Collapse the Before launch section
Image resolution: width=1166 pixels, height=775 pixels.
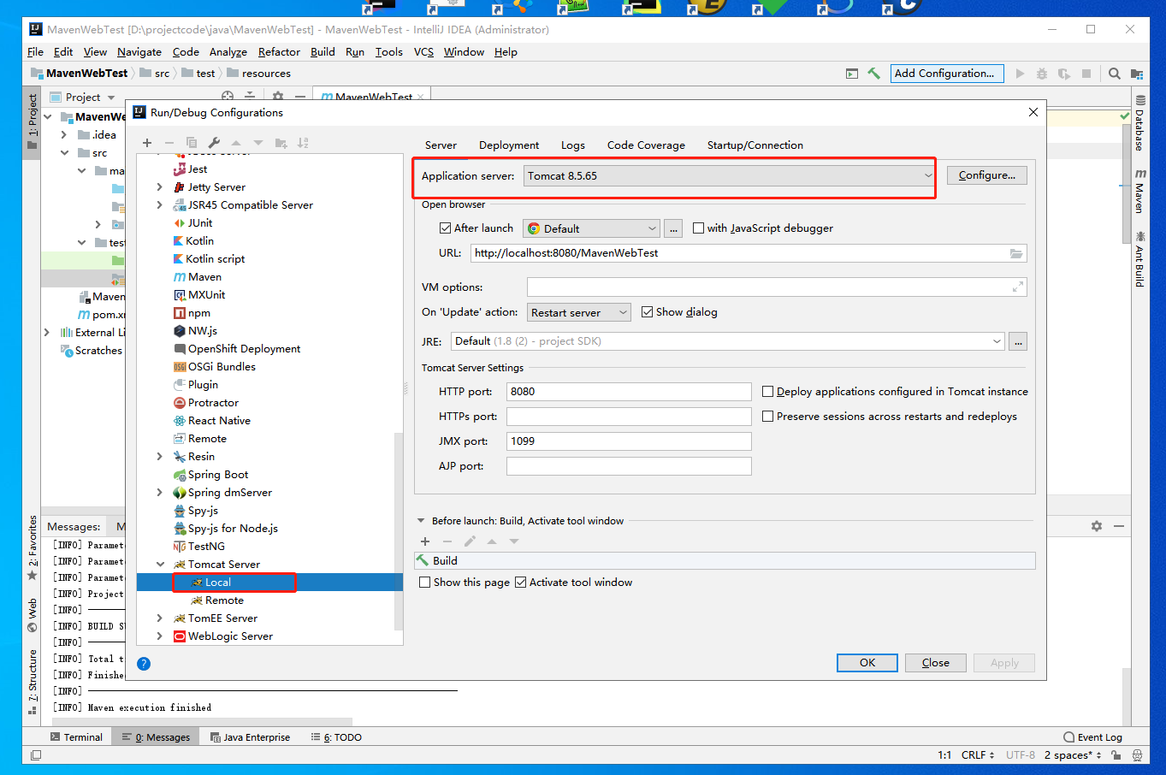pyautogui.click(x=421, y=521)
